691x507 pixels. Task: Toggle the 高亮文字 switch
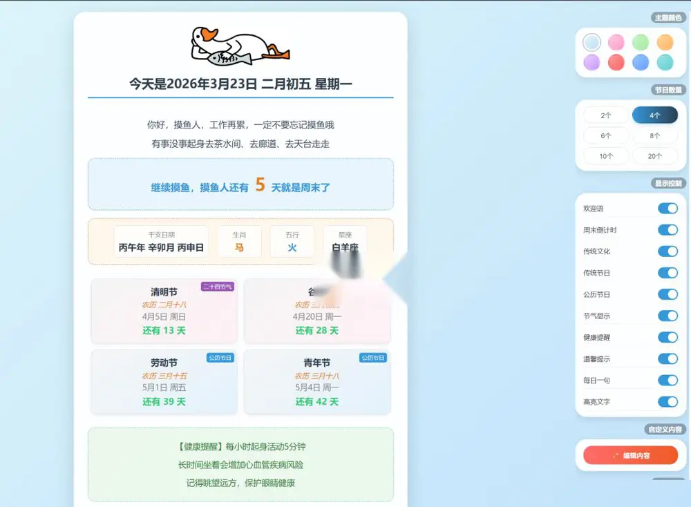(668, 402)
